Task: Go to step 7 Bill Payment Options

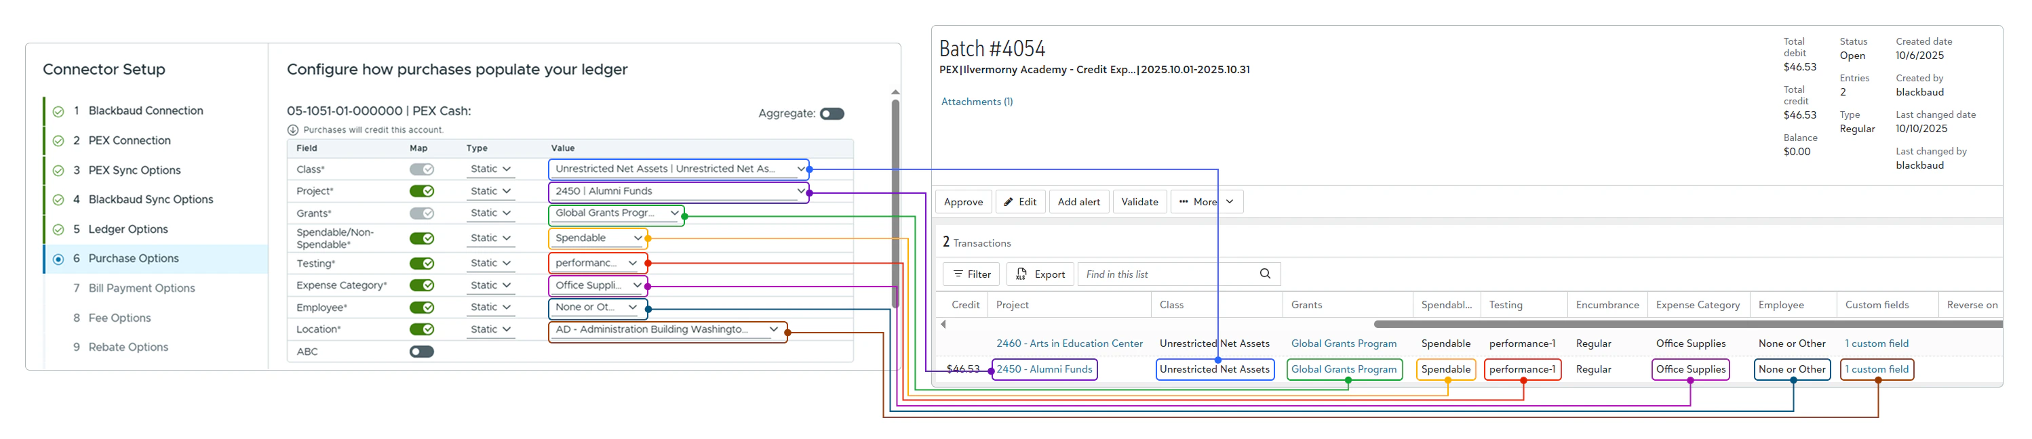Action: pos(142,289)
